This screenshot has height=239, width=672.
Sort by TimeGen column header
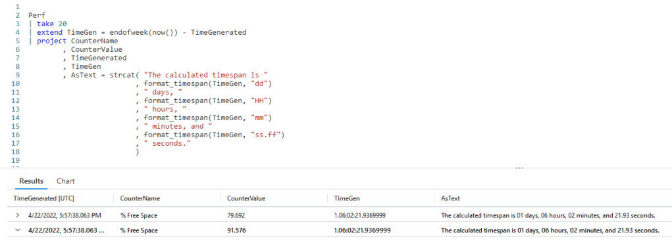point(347,198)
